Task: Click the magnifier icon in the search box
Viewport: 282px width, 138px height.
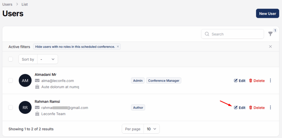Action: pyautogui.click(x=207, y=34)
